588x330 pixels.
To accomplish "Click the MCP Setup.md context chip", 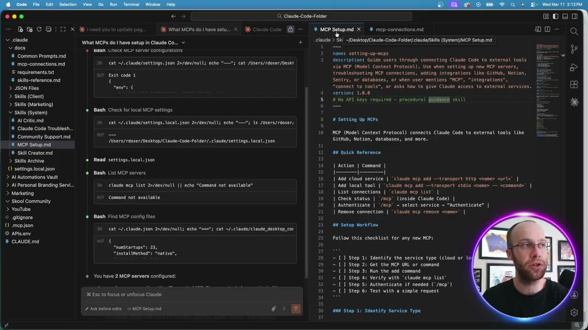I will 144,309.
